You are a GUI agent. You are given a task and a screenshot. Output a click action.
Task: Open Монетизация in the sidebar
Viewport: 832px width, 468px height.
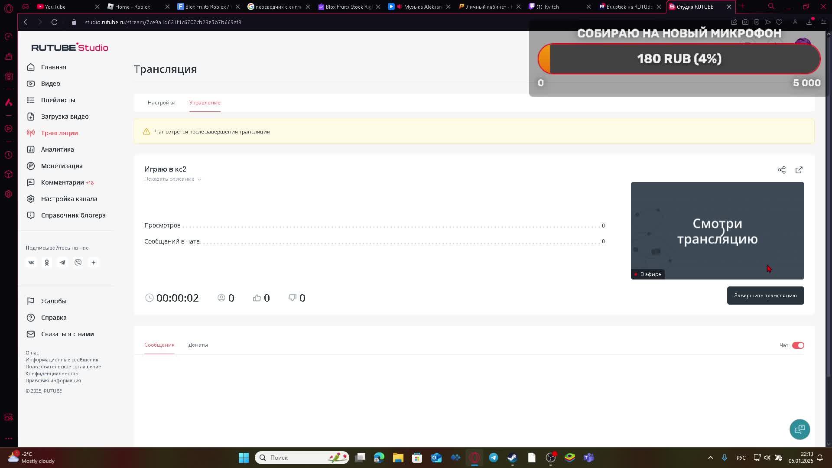[x=62, y=166]
